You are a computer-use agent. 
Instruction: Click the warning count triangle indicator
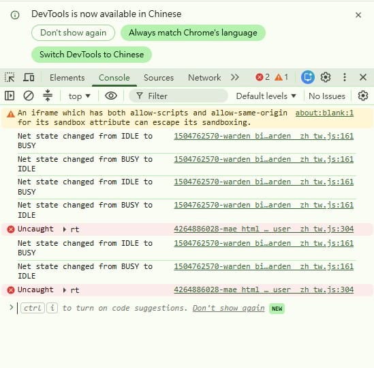coord(281,77)
